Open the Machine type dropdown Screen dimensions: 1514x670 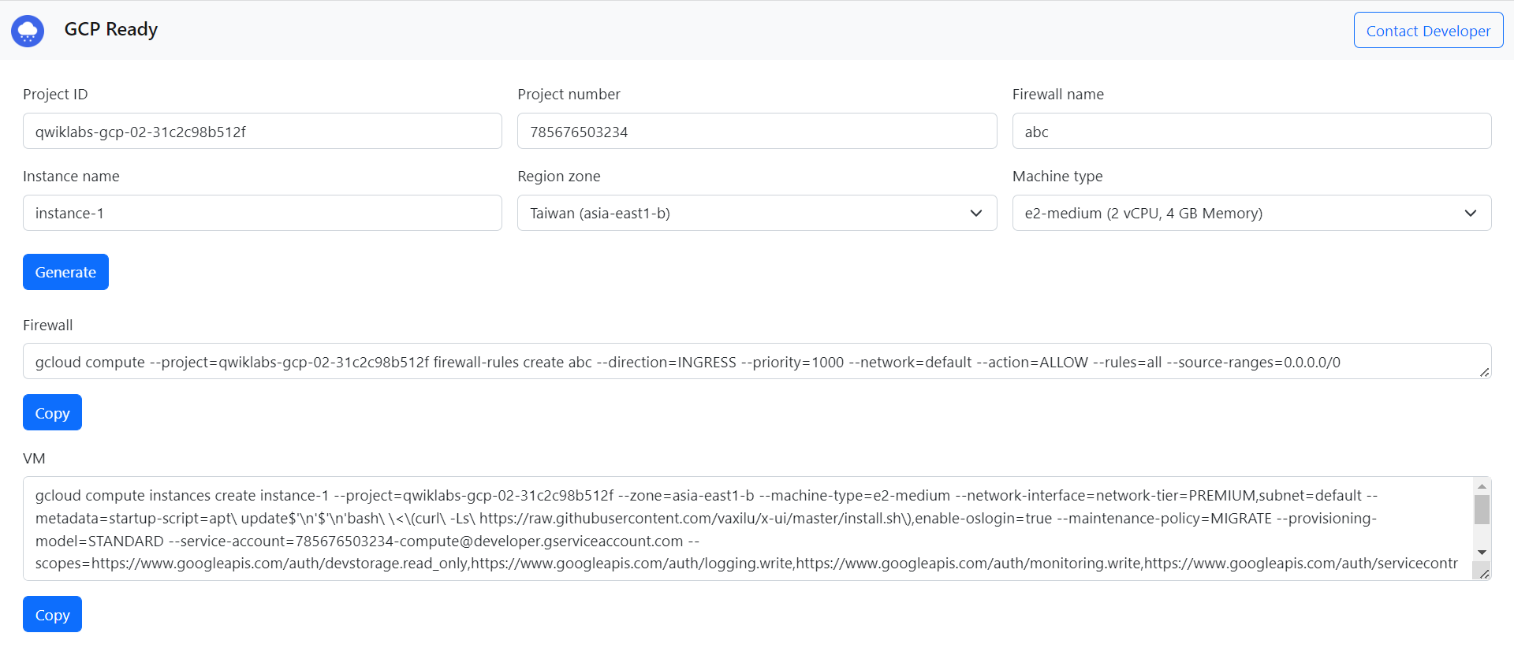click(x=1251, y=213)
